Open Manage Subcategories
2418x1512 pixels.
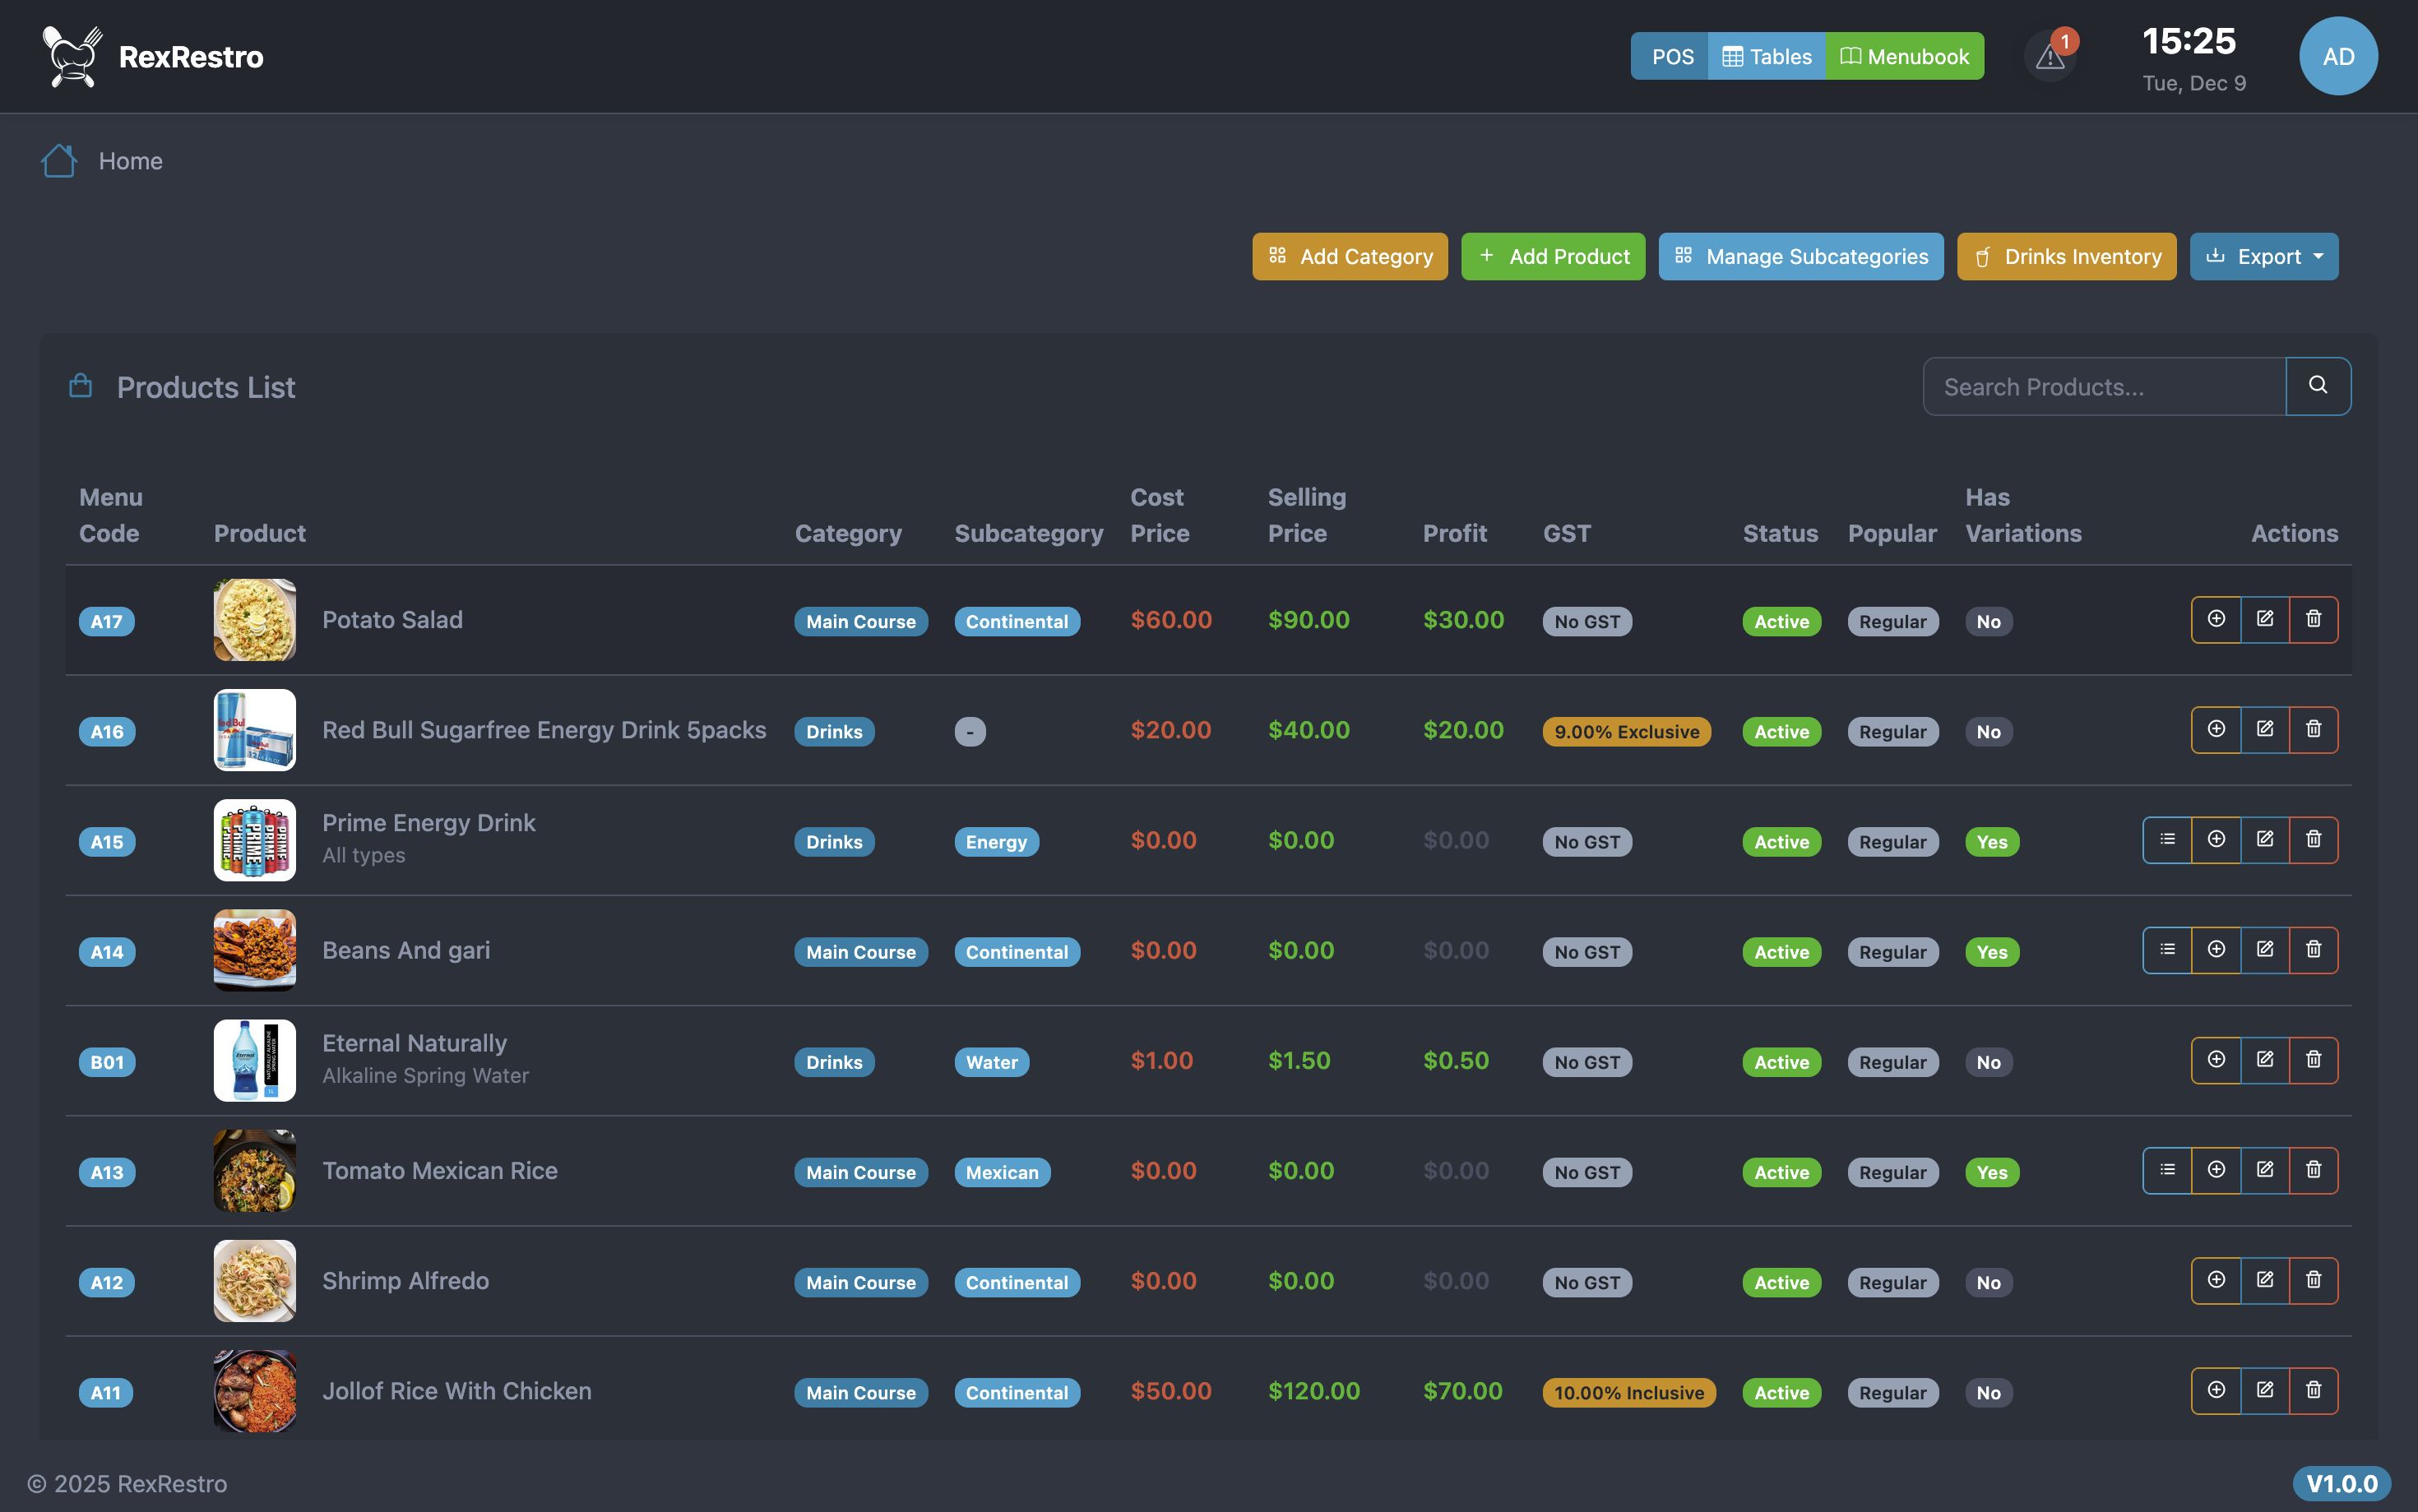coord(1800,257)
